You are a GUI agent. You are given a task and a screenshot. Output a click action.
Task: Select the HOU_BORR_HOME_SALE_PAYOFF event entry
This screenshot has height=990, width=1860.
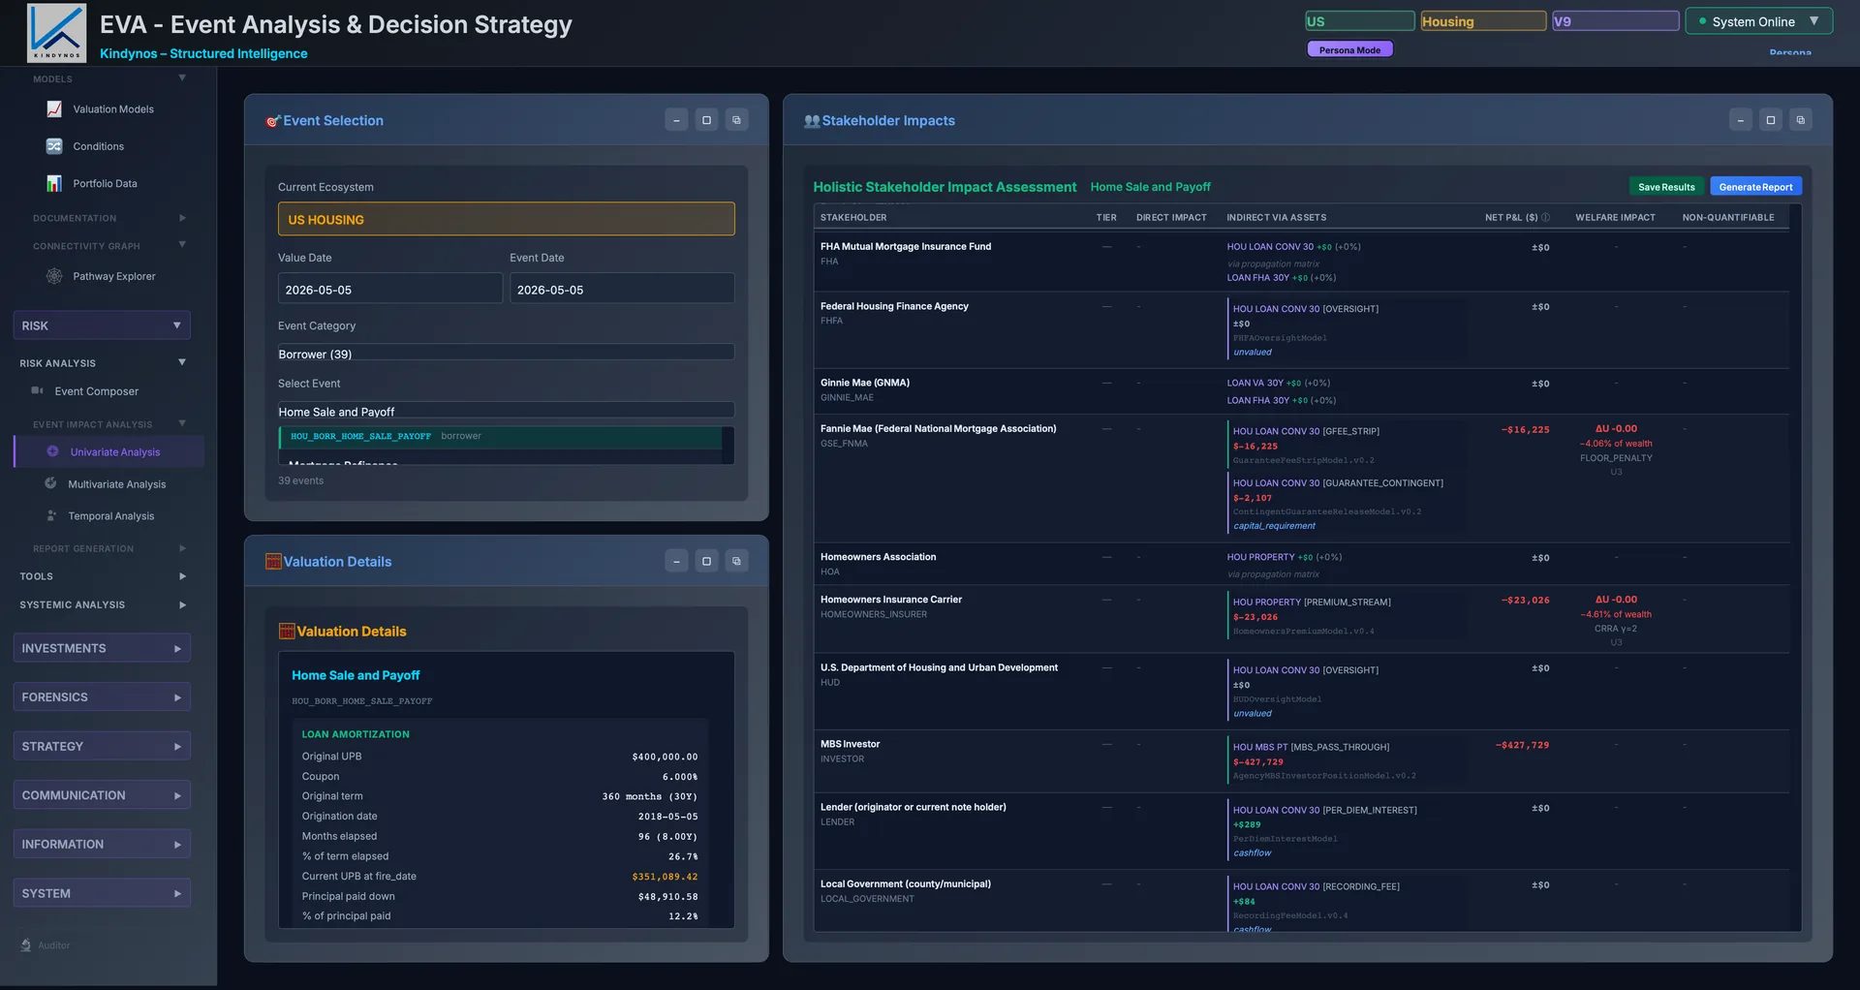502,437
